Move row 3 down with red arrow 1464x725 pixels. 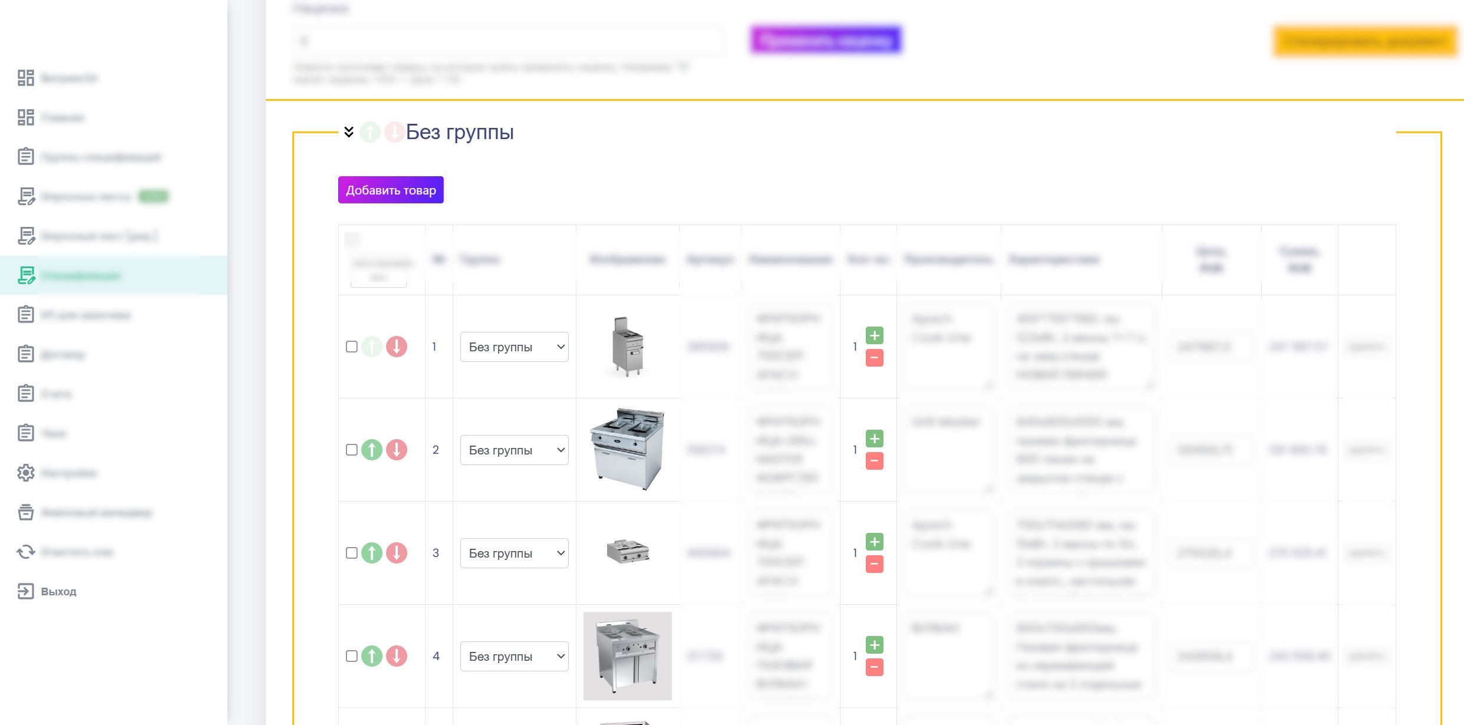(x=397, y=553)
